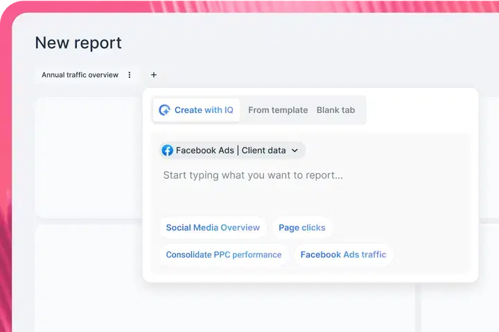The image size is (499, 332).
Task: Expand the data source chevron arrow
Action: (295, 150)
